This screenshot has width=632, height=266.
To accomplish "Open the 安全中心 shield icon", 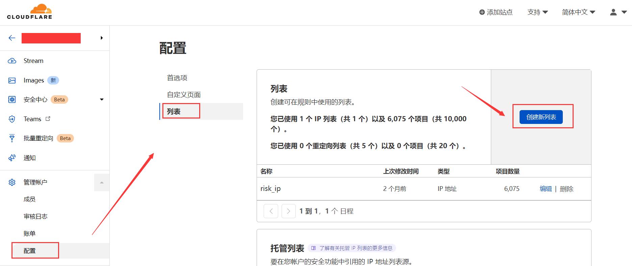I will pos(12,100).
